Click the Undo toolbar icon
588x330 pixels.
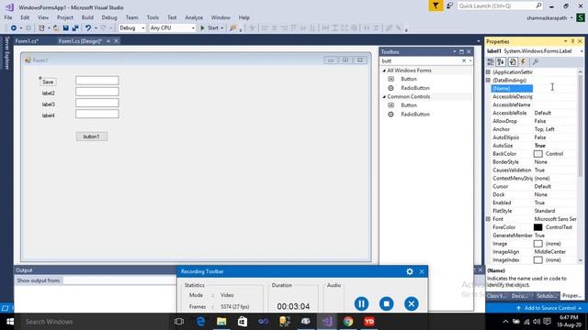tap(88, 28)
